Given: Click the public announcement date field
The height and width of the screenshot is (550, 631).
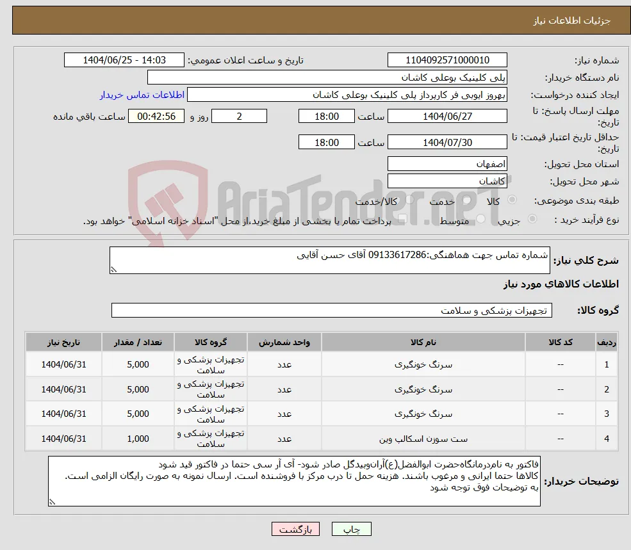Looking at the screenshot, I should [124, 60].
